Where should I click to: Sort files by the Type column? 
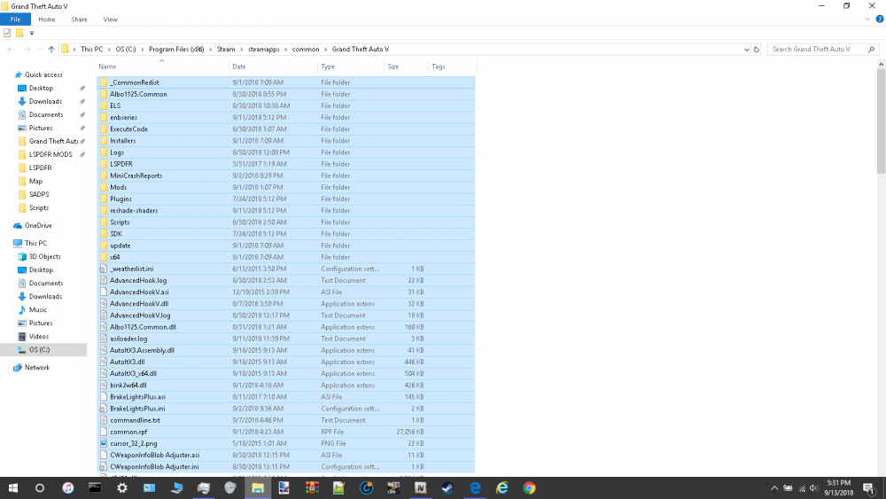[350, 66]
